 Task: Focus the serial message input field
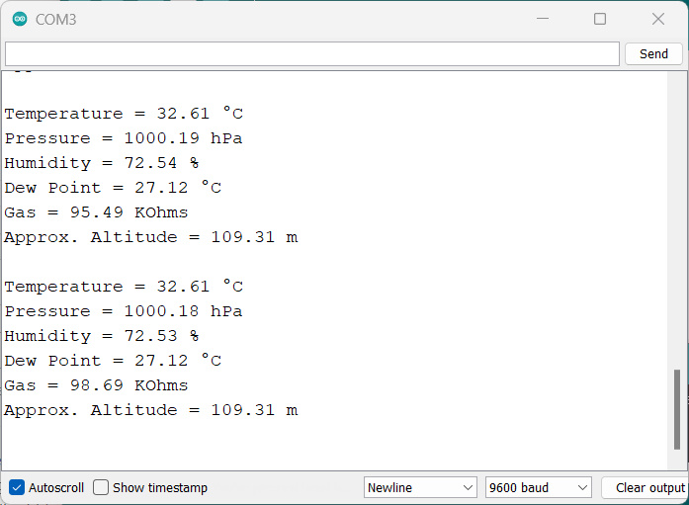(x=311, y=53)
